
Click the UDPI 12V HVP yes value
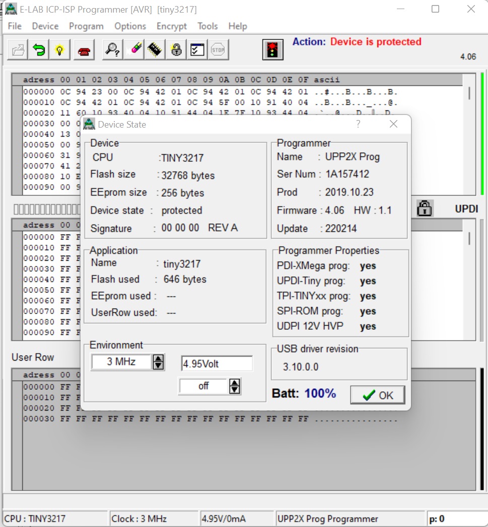[368, 326]
